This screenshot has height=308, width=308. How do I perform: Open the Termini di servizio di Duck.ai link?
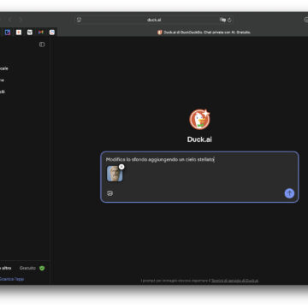pos(234,281)
